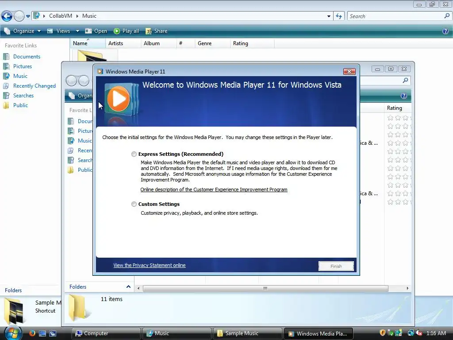Click Rating column header in Sample Music window

(x=398, y=108)
